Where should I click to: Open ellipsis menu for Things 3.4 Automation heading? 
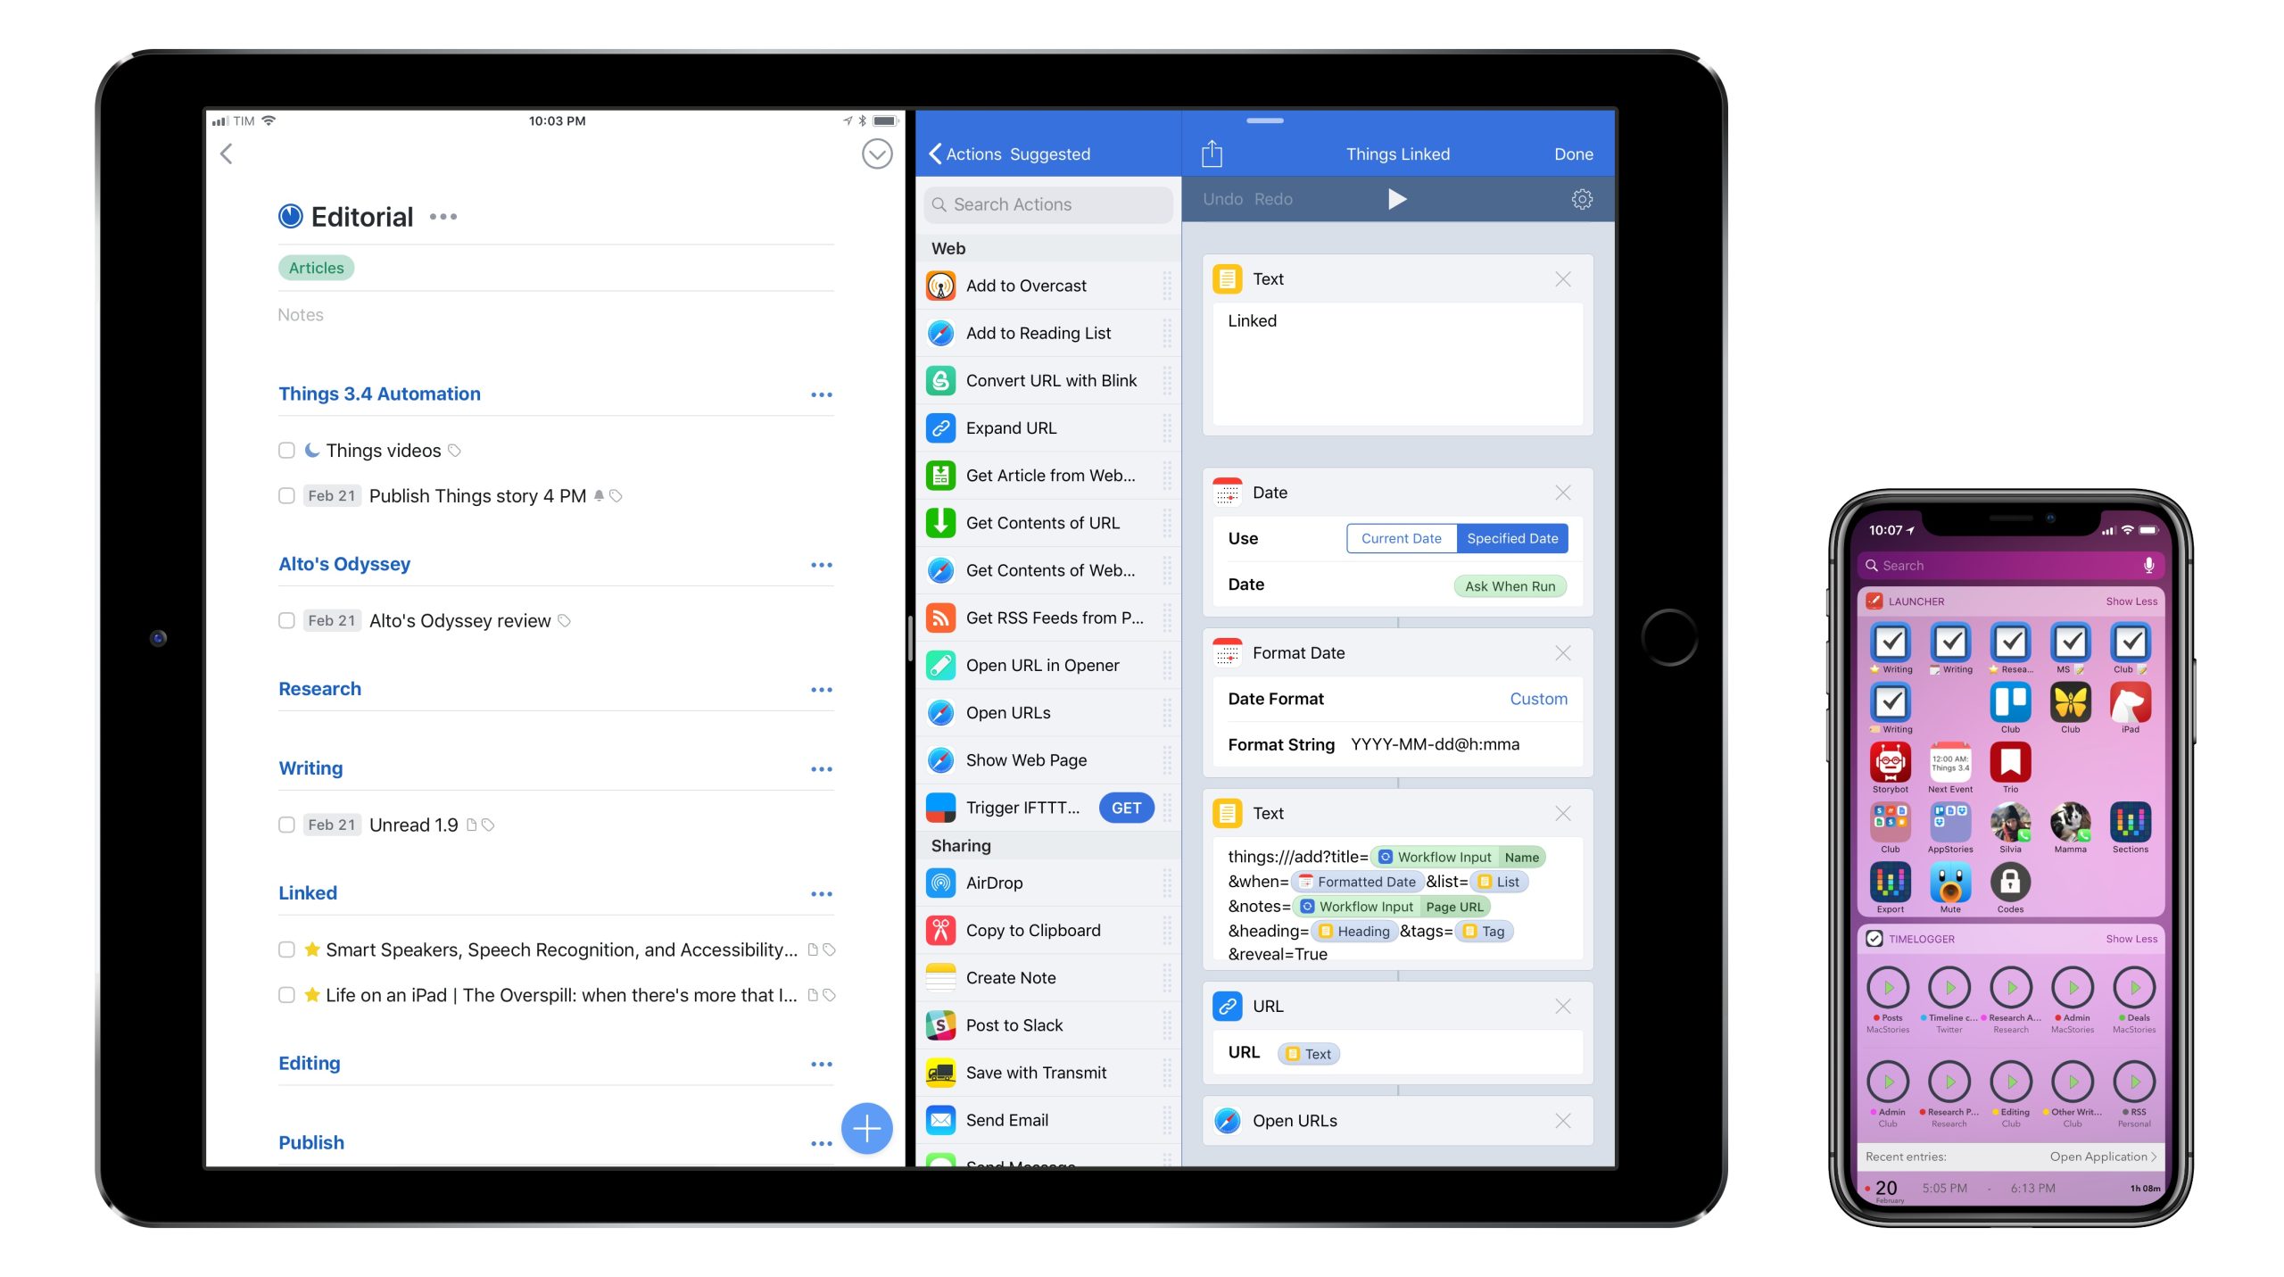point(821,394)
